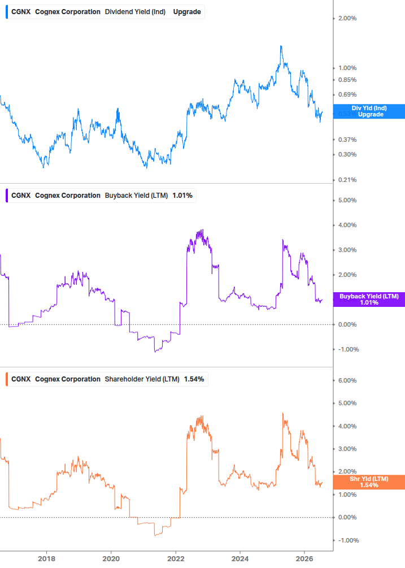Screen dimensions: 405x568
Task: Click the orange Shr Yld (LTM) axis tag
Action: tap(369, 482)
